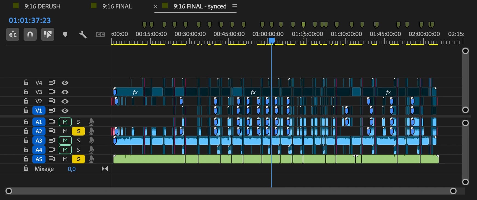Target track A1 blue button

pyautogui.click(x=39, y=122)
